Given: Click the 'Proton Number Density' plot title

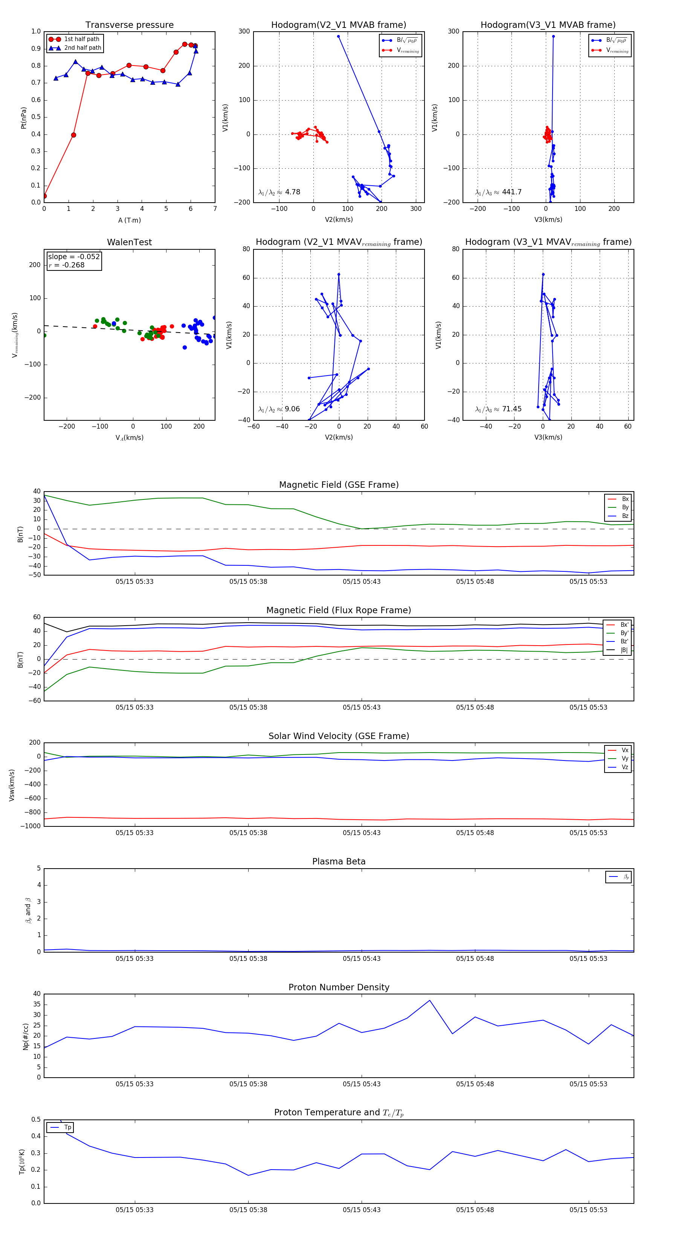Looking at the screenshot, I should [339, 987].
